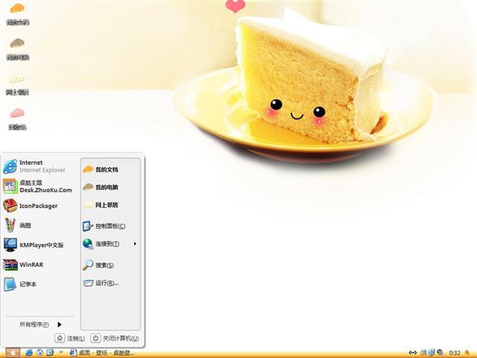The height and width of the screenshot is (358, 477).
Task: Click the magnifier icon at the taskbar's far right
Action: pos(467,353)
